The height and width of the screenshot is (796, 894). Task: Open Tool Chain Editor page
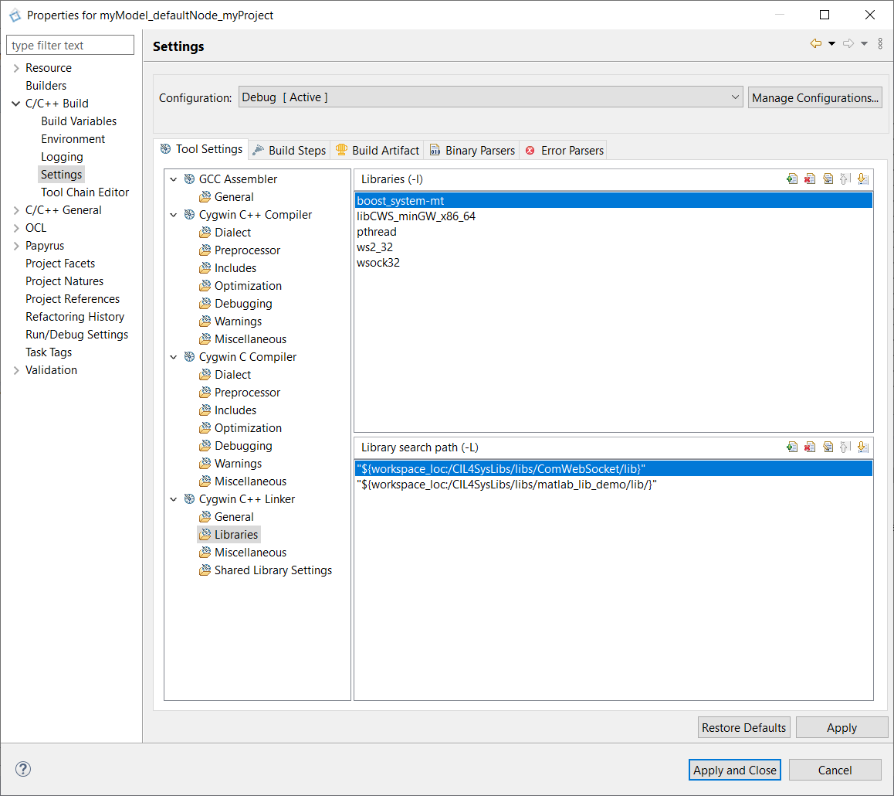coord(84,192)
